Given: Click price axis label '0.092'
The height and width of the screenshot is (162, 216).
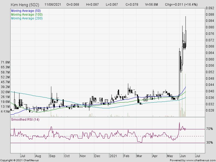Looking at the screenshot, I should click(210, 8).
